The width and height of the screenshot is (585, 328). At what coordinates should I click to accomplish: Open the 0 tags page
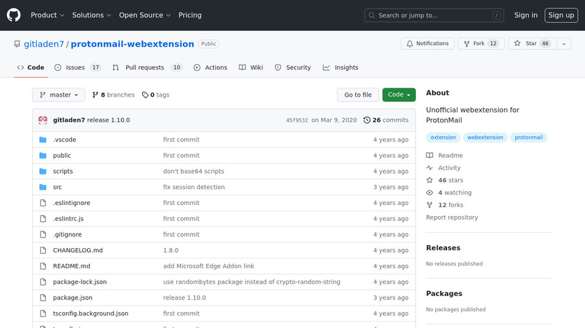pos(155,95)
